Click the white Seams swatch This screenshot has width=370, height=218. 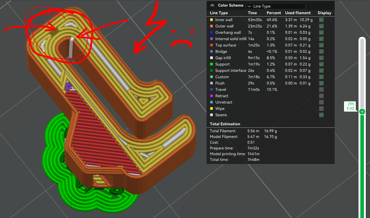tap(212, 115)
